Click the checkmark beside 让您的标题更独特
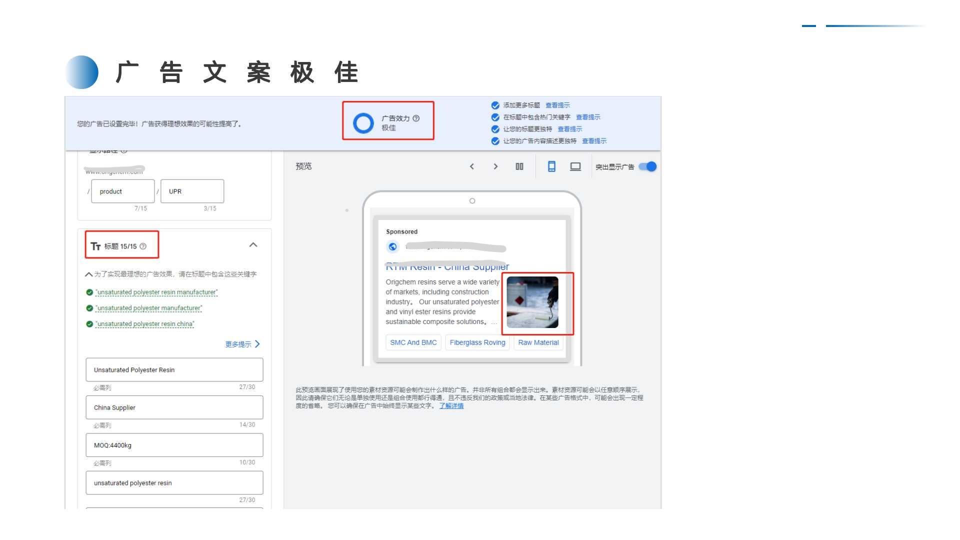Image resolution: width=960 pixels, height=540 pixels. pos(495,128)
